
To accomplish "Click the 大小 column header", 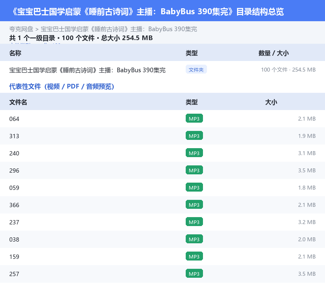I will click(x=271, y=102).
